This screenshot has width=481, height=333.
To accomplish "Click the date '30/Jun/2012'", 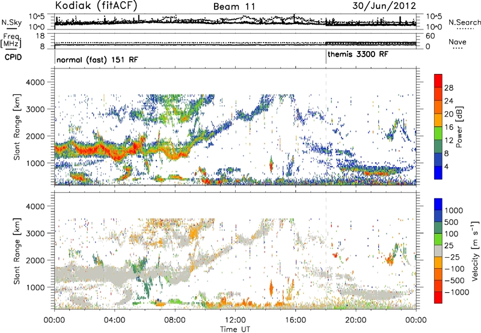I will tap(384, 6).
